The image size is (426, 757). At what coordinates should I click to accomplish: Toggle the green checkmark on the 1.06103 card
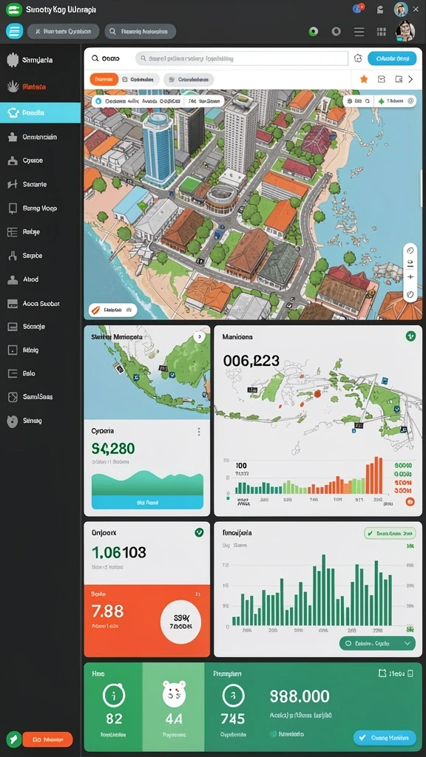tap(198, 532)
